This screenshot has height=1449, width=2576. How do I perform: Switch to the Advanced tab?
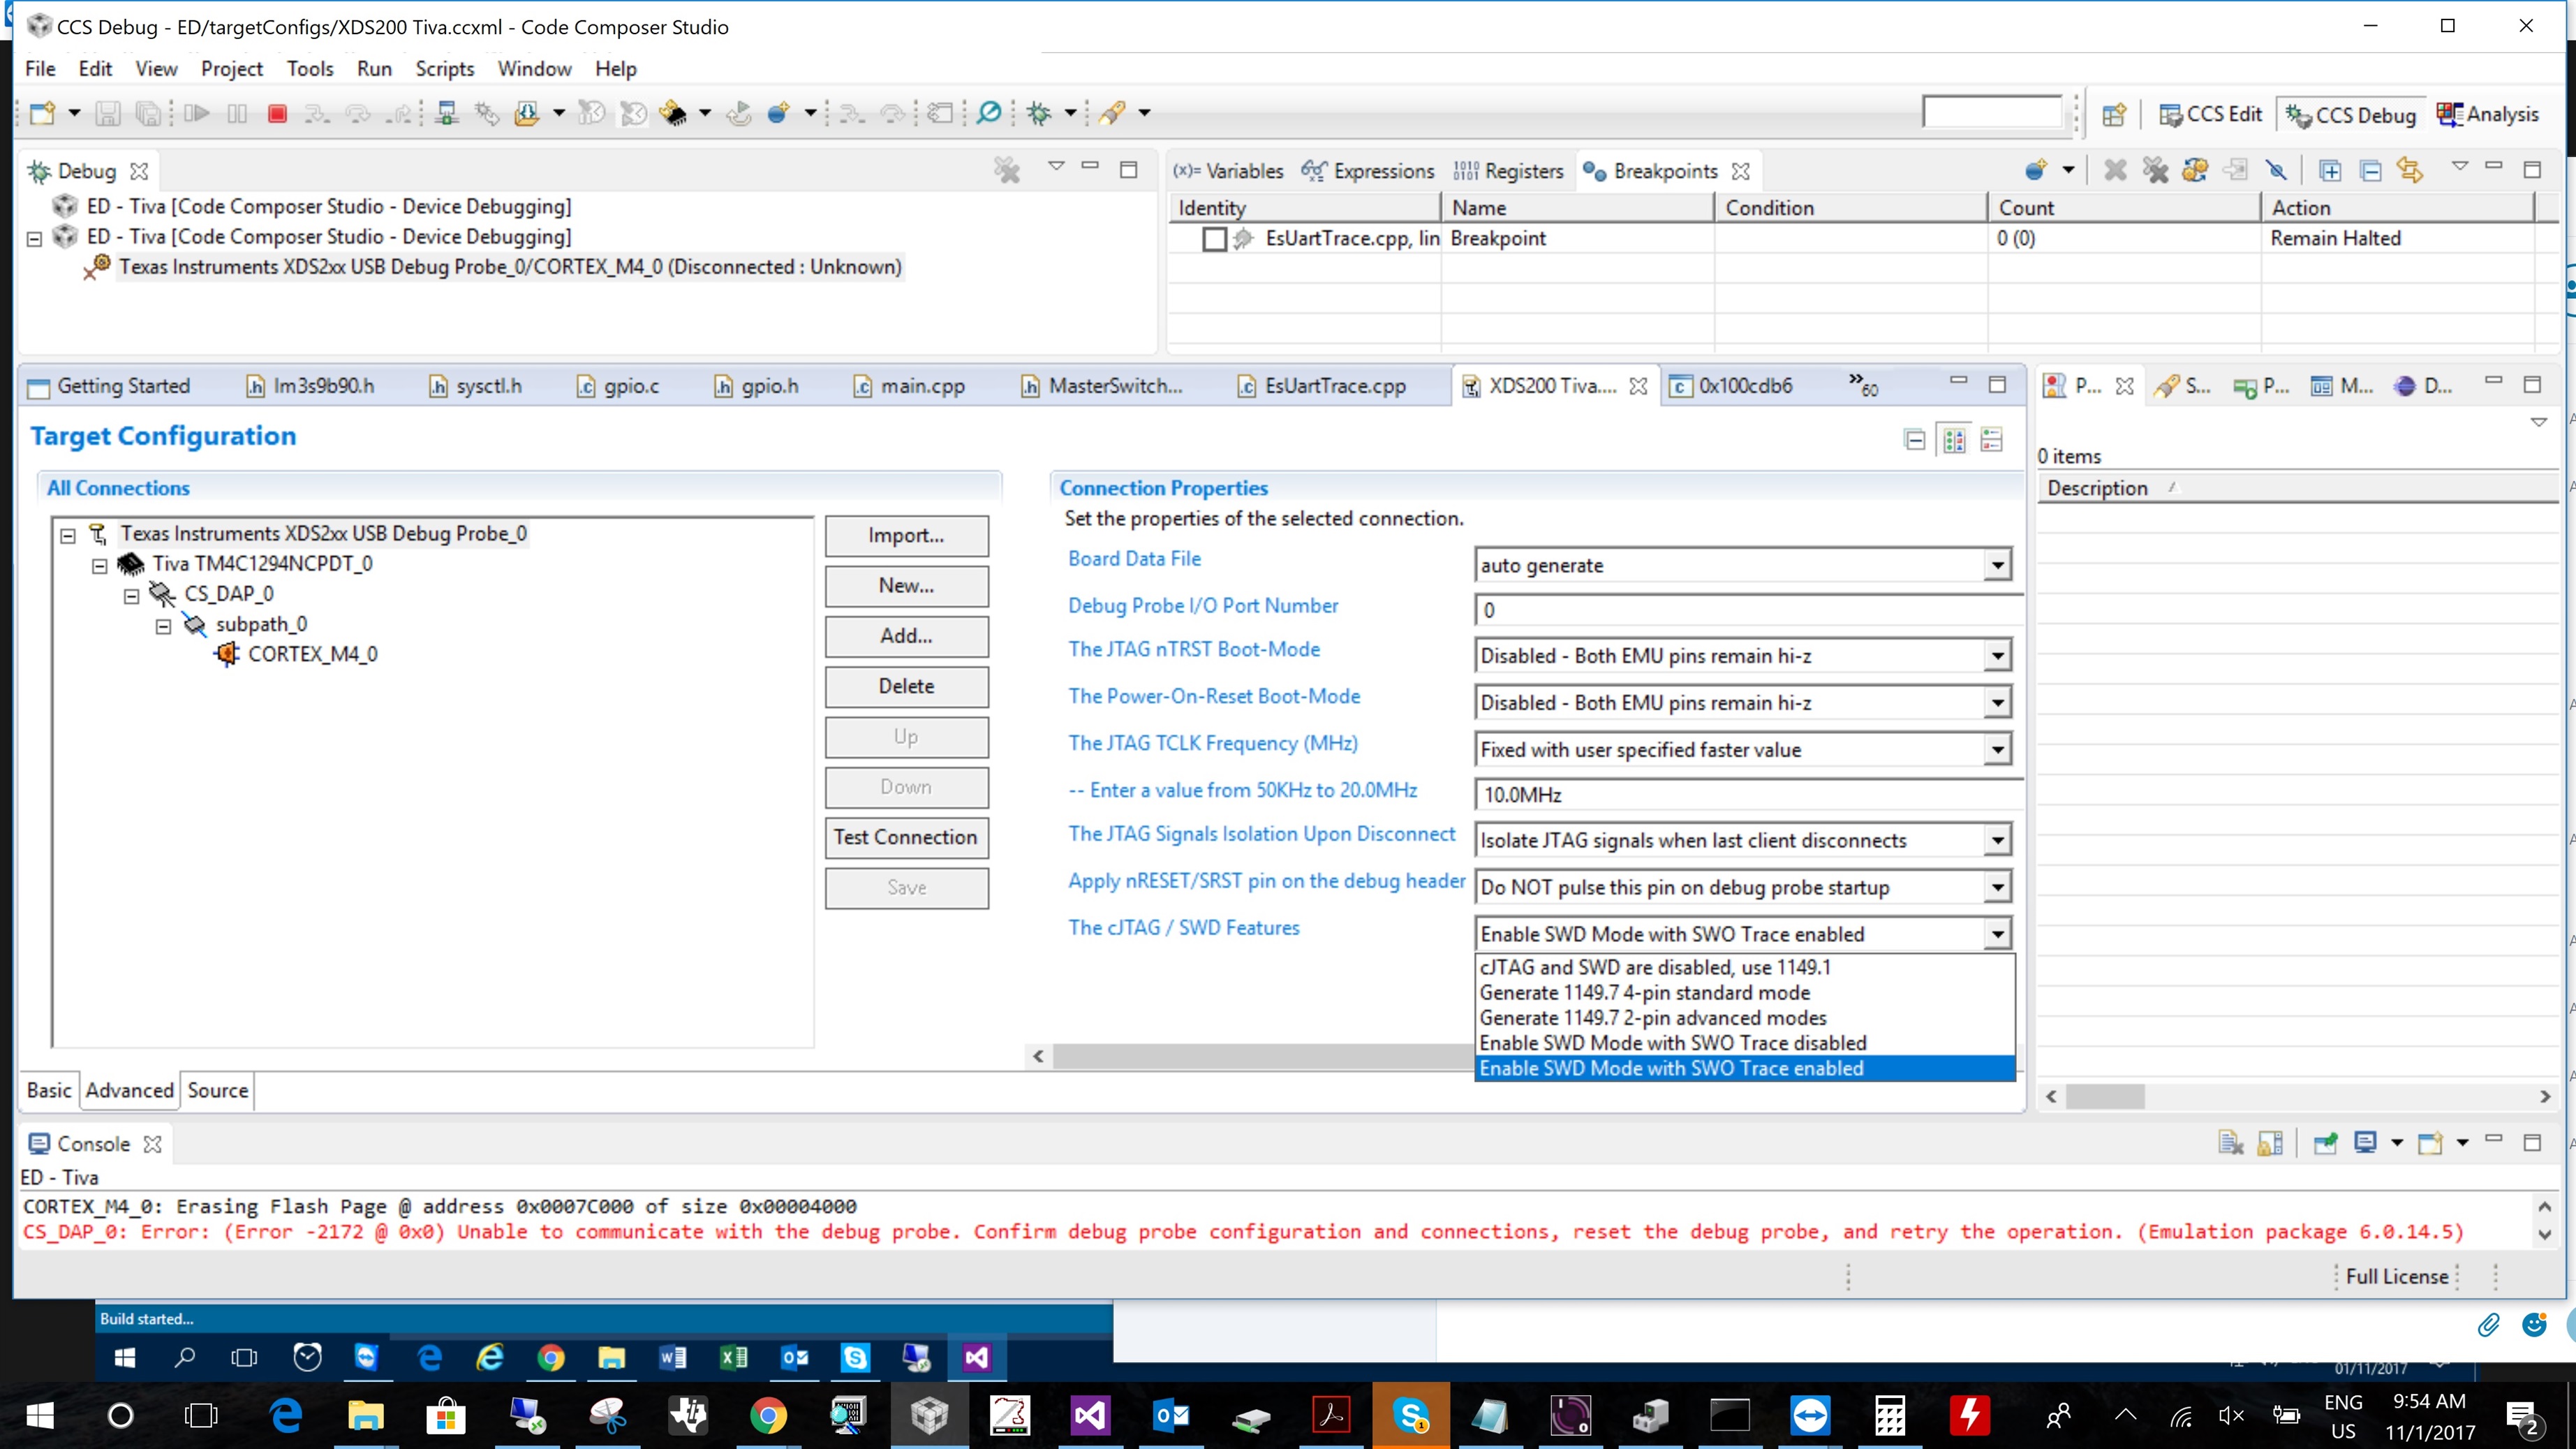[130, 1090]
